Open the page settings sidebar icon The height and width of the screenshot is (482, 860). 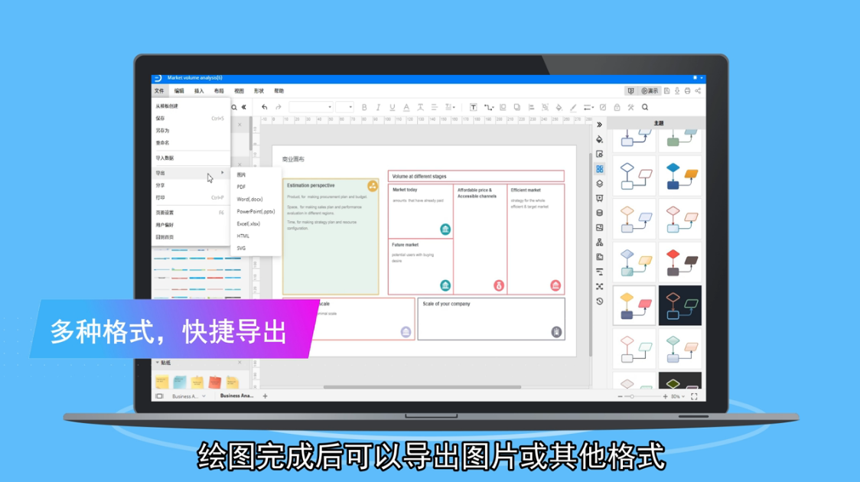600,154
